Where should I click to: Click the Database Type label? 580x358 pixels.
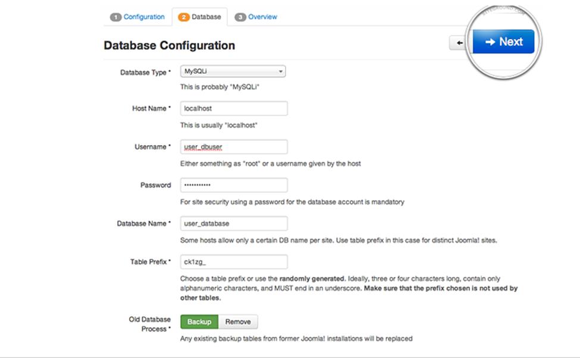click(145, 73)
